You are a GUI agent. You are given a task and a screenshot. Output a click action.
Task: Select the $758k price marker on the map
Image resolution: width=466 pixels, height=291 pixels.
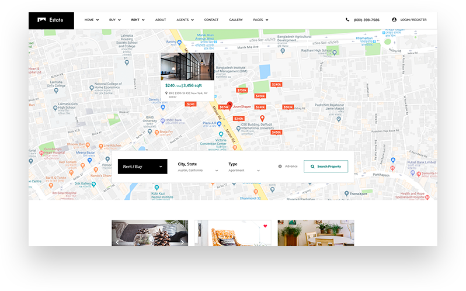[x=242, y=90]
